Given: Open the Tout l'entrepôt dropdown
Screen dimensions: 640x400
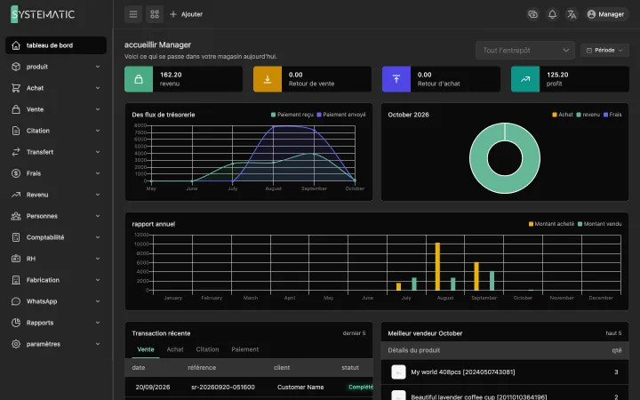Looking at the screenshot, I should (525, 50).
